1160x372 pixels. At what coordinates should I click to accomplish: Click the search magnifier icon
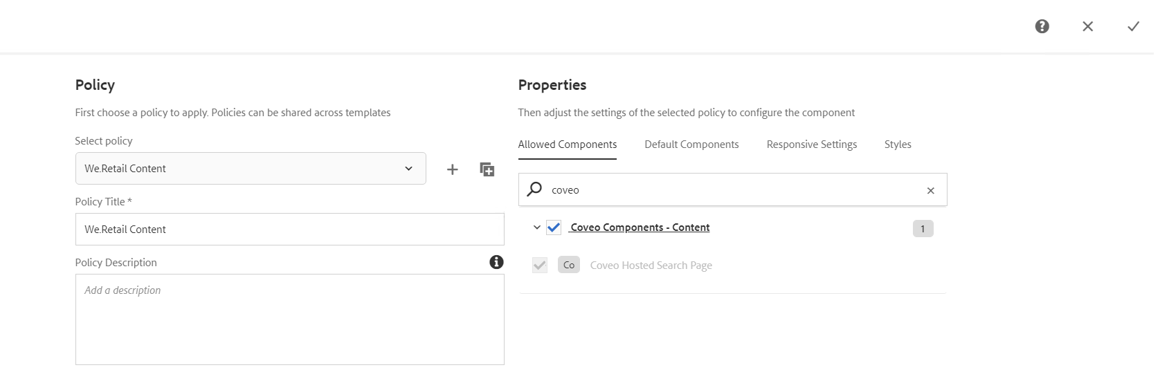(534, 189)
